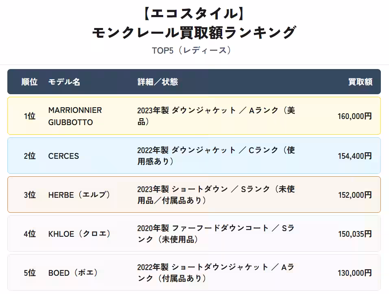Click the TOP5（レディース） subtitle
Viewport: 389px width, 294px height.
(194, 51)
